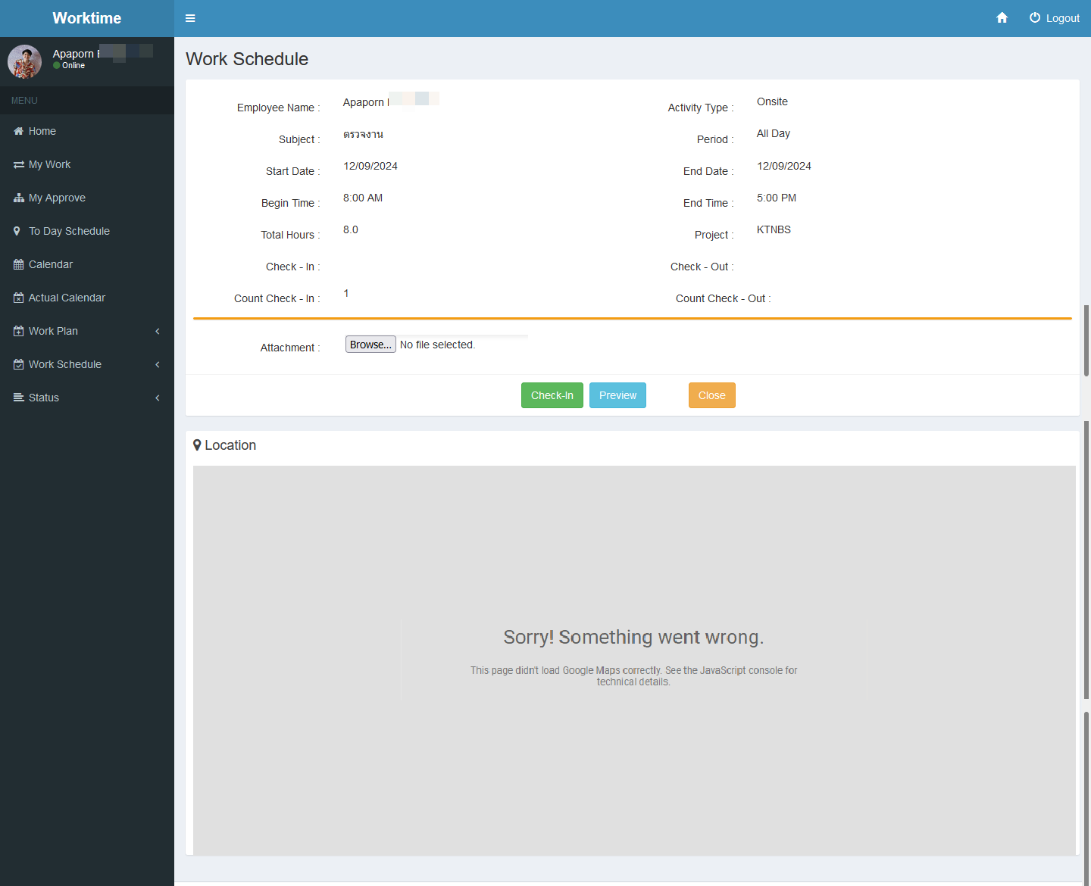The image size is (1091, 886).
Task: Click the orange Close button
Action: click(x=712, y=395)
